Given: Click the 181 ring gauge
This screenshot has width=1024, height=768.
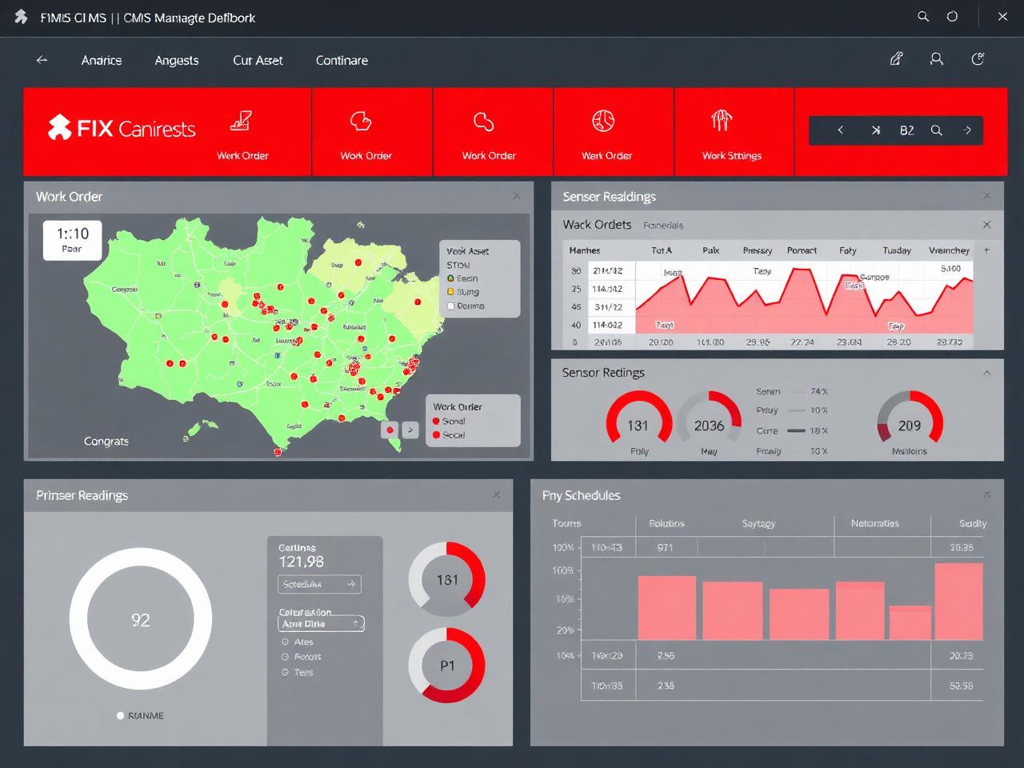Looking at the screenshot, I should click(x=446, y=579).
